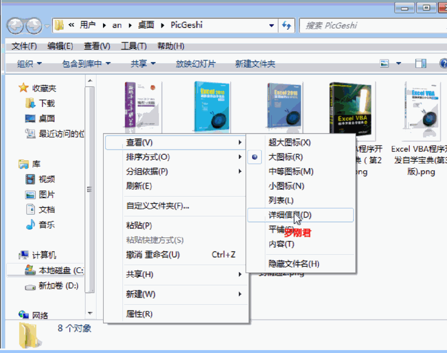
Task: Choose 粘贴(P) in context menu
Action: pos(175,225)
